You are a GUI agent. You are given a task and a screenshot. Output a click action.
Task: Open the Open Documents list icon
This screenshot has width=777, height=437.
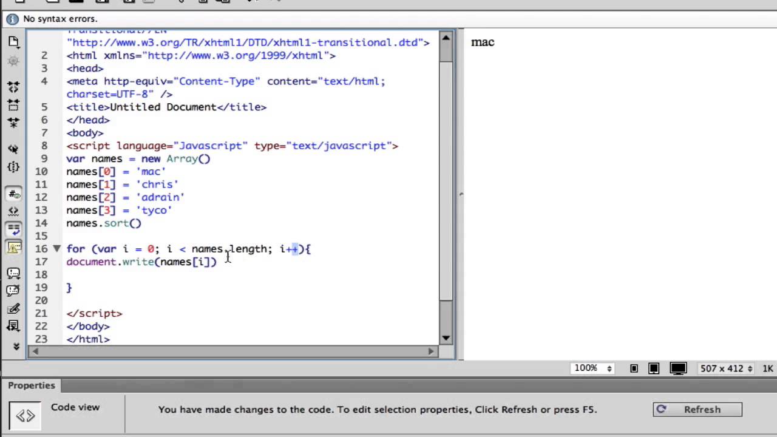click(13, 42)
